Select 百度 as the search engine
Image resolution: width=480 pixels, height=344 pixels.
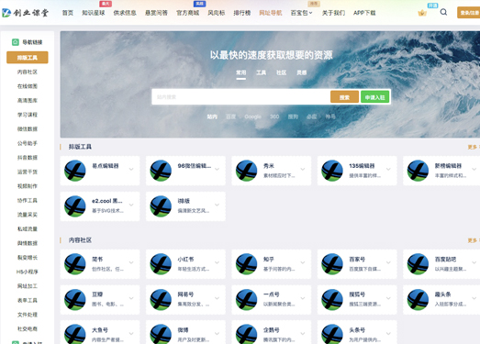[x=230, y=117]
